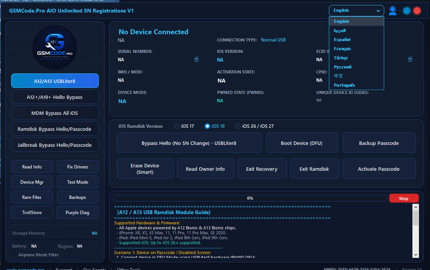The height and width of the screenshot is (270, 430).
Task: Click the Fix Drivers button
Action: coord(77,167)
